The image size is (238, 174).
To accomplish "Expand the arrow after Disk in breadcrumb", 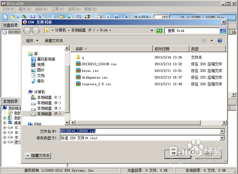I will click(x=110, y=30).
